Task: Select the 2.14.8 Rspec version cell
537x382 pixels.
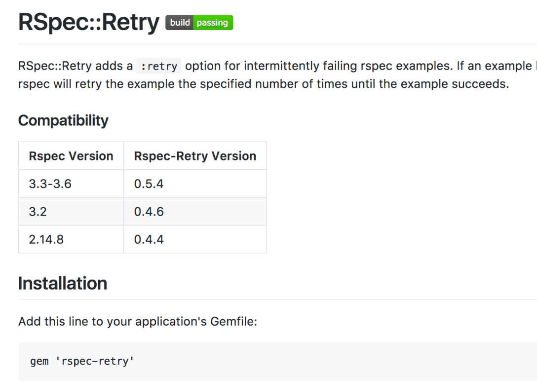Action: [46, 239]
